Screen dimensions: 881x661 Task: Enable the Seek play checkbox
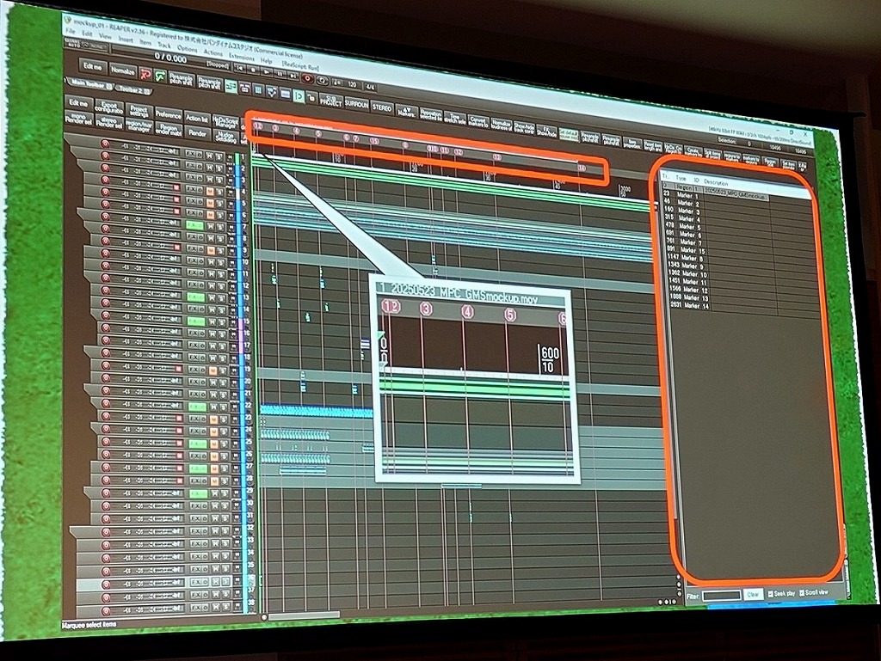coord(770,593)
